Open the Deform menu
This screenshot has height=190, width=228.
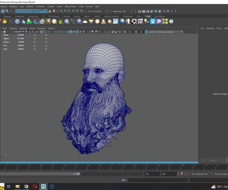click(30, 6)
